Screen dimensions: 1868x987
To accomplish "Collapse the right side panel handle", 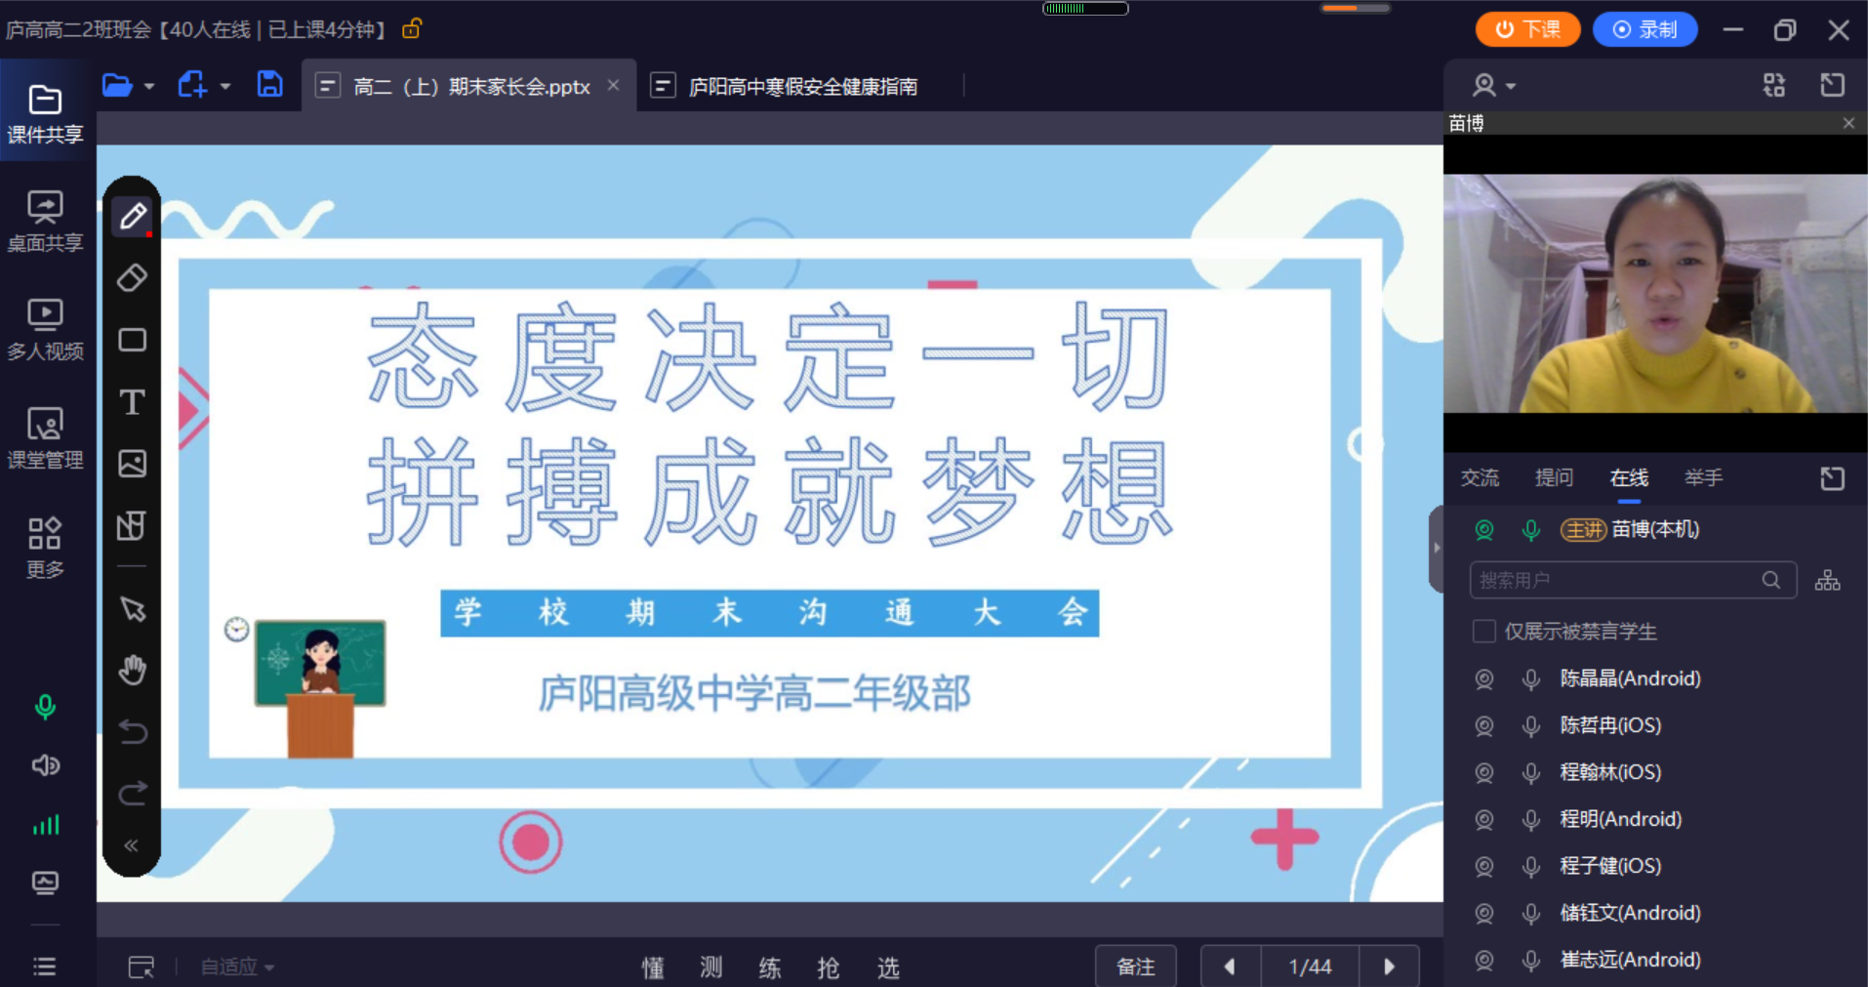I will 1436,548.
